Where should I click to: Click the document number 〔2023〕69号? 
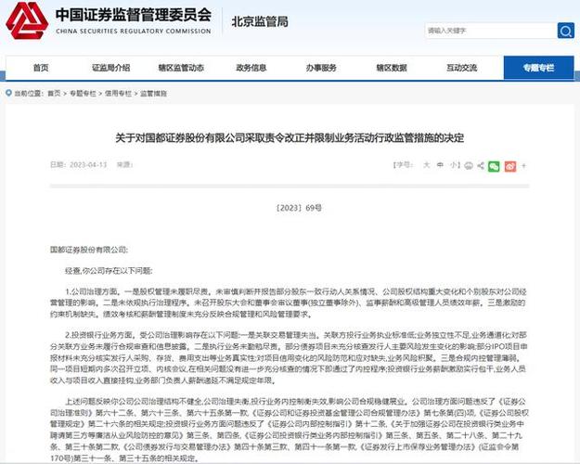coord(299,208)
